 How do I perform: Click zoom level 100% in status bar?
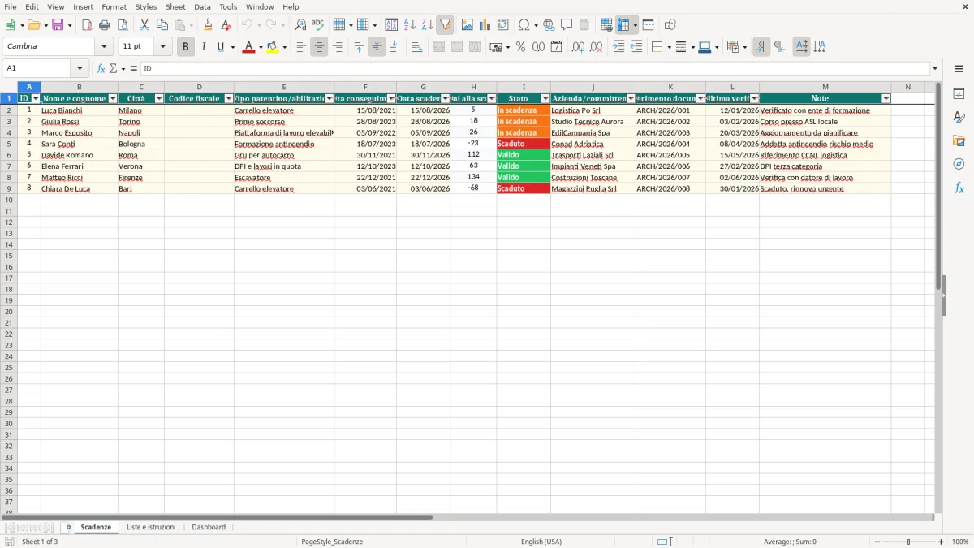pos(960,542)
